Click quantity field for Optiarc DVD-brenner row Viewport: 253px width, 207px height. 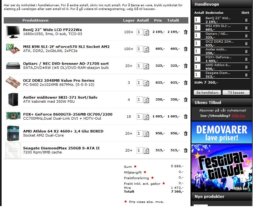coord(140,66)
